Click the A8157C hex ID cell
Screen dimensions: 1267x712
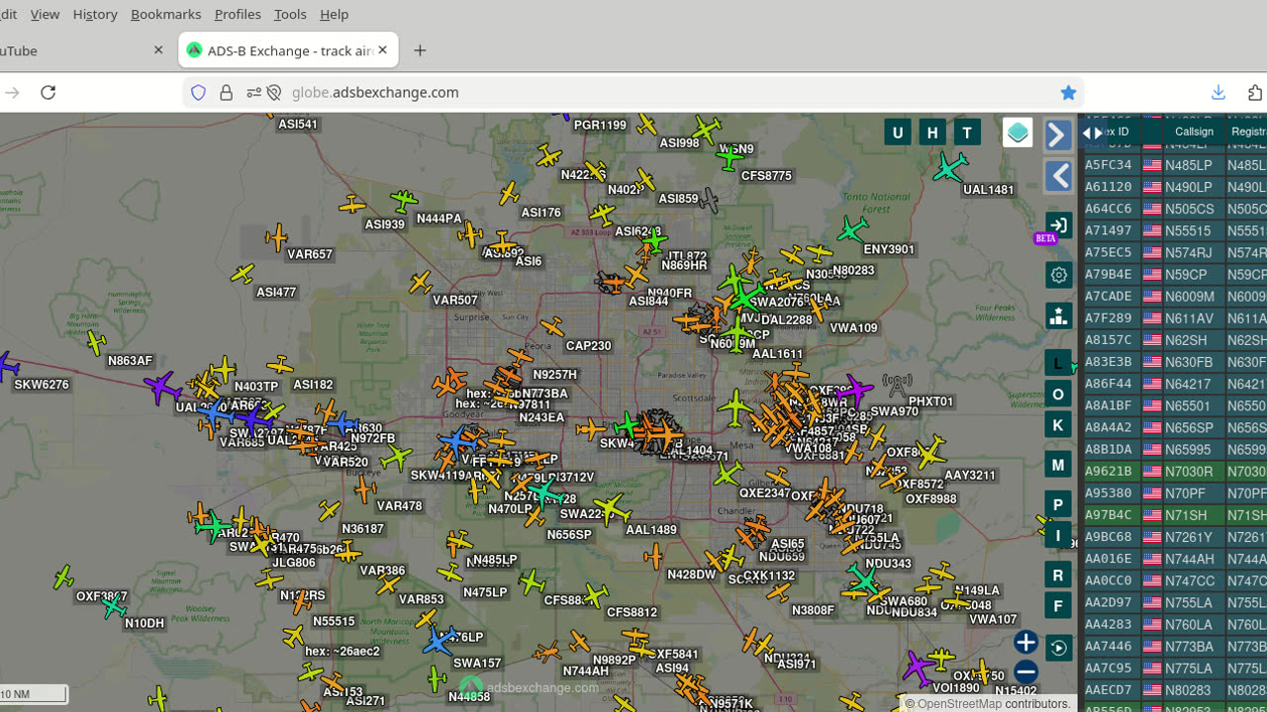(x=1109, y=340)
